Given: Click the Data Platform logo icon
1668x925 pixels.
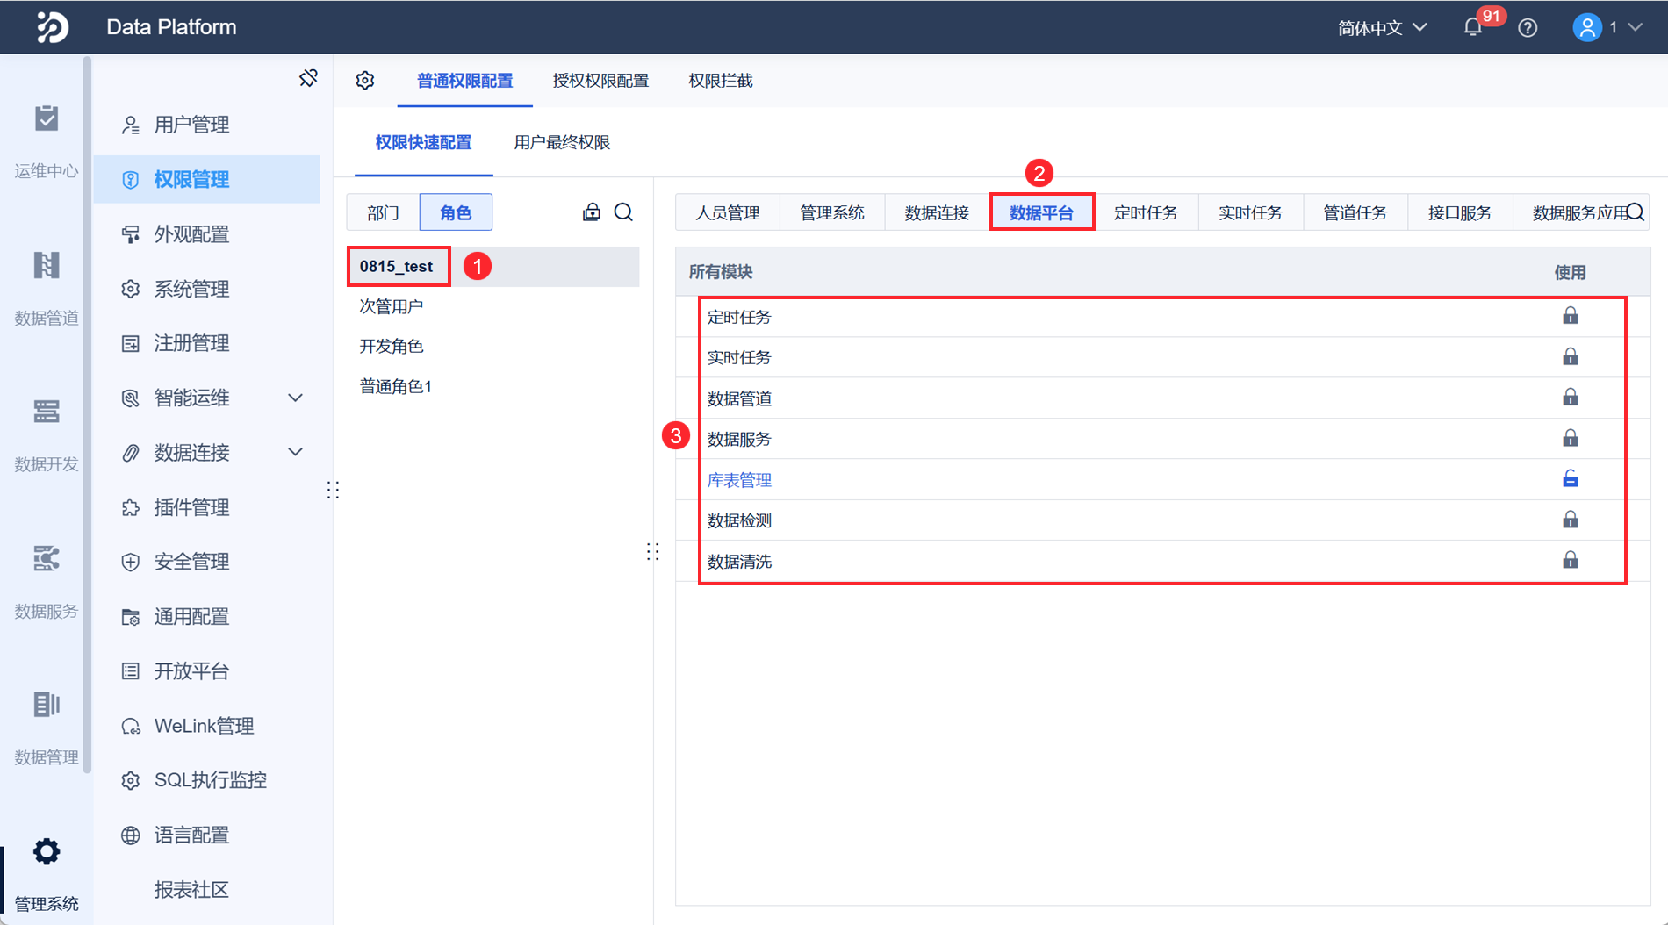Looking at the screenshot, I should pyautogui.click(x=53, y=26).
